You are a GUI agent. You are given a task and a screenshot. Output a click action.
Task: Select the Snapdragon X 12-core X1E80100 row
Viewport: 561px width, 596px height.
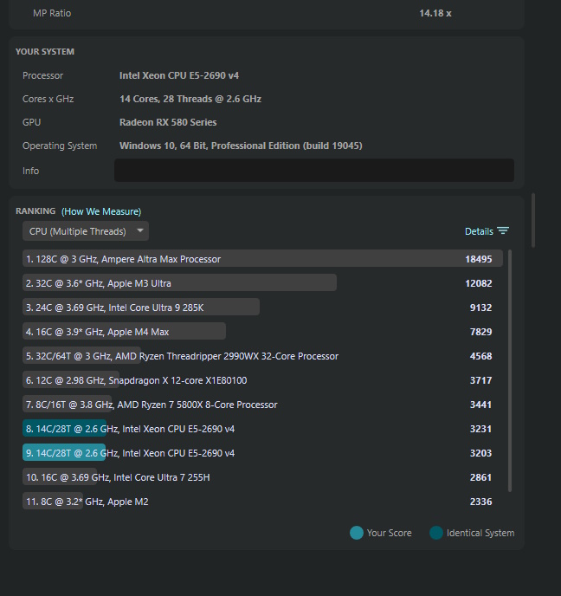click(262, 380)
